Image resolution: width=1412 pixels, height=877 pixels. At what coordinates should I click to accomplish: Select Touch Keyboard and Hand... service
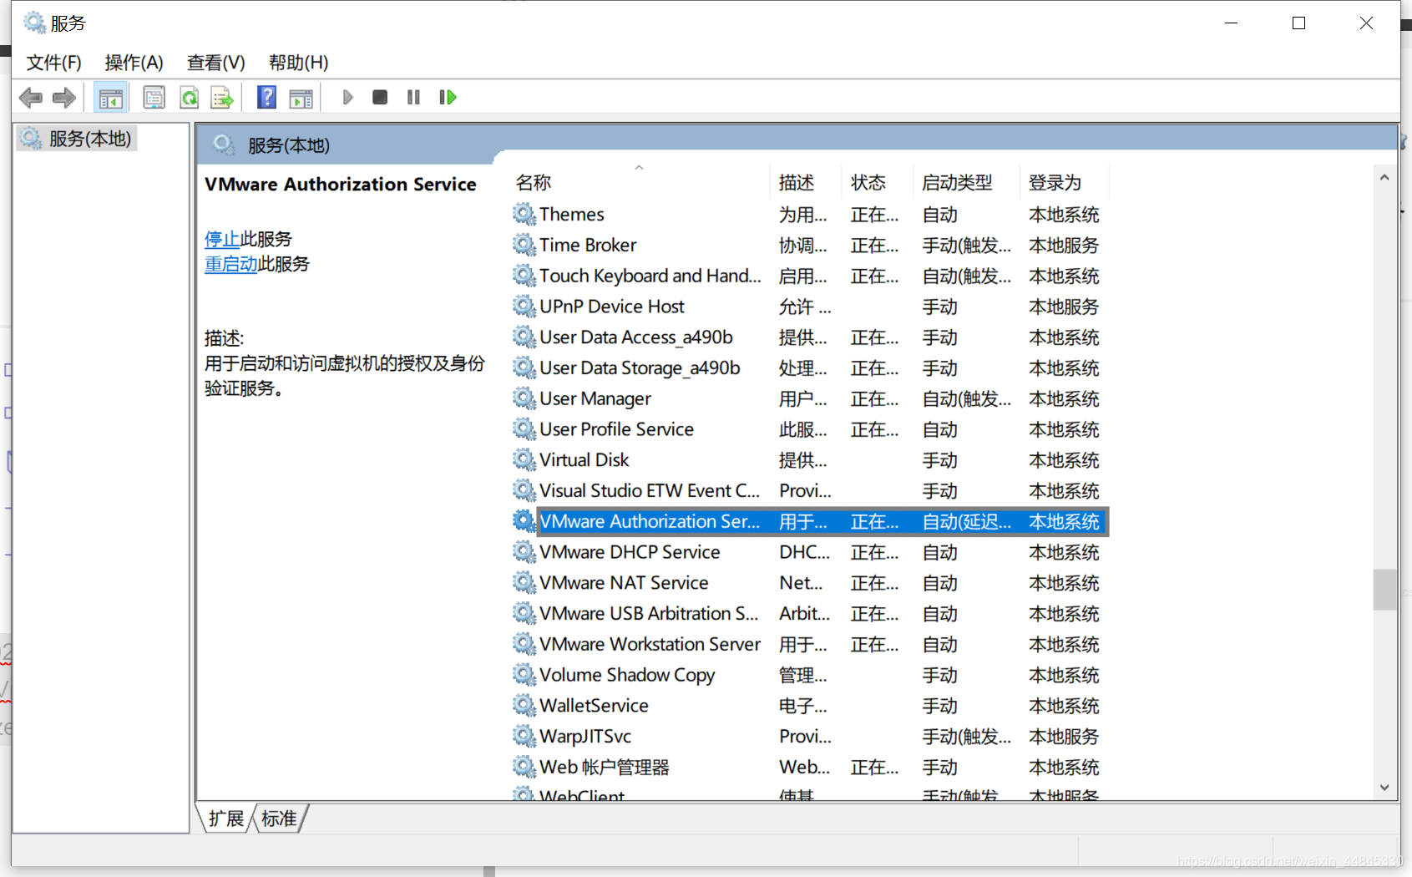pos(810,276)
